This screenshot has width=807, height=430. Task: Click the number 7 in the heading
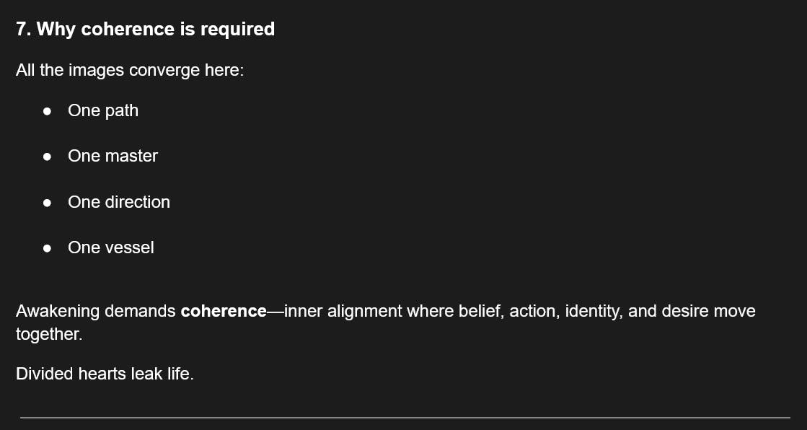point(22,30)
